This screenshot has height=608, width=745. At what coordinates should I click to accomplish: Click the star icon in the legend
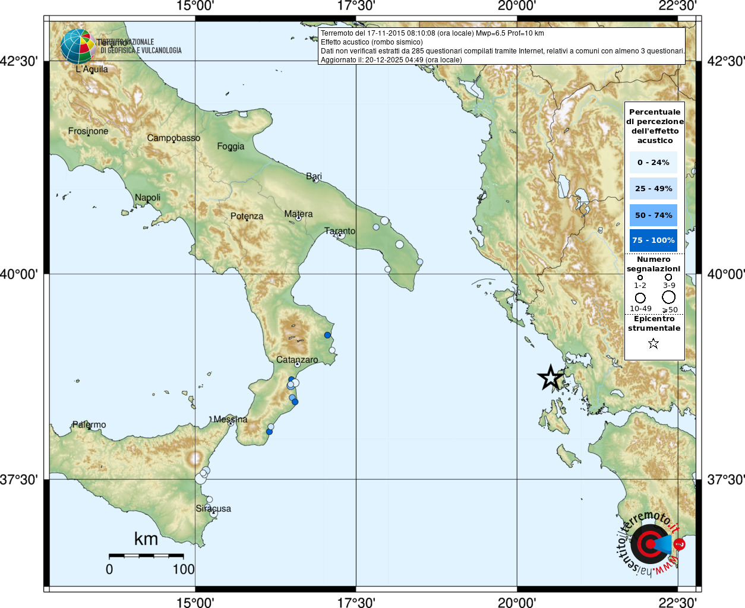pyautogui.click(x=654, y=343)
